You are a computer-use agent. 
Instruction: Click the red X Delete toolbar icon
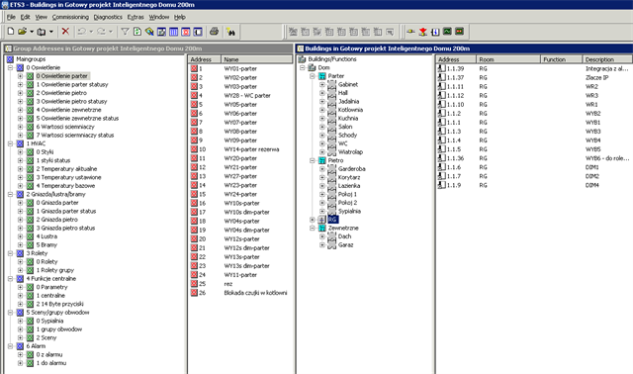(65, 32)
